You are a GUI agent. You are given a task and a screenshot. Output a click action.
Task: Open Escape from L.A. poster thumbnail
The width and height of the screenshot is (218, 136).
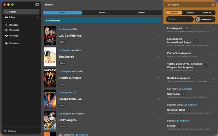(50, 99)
